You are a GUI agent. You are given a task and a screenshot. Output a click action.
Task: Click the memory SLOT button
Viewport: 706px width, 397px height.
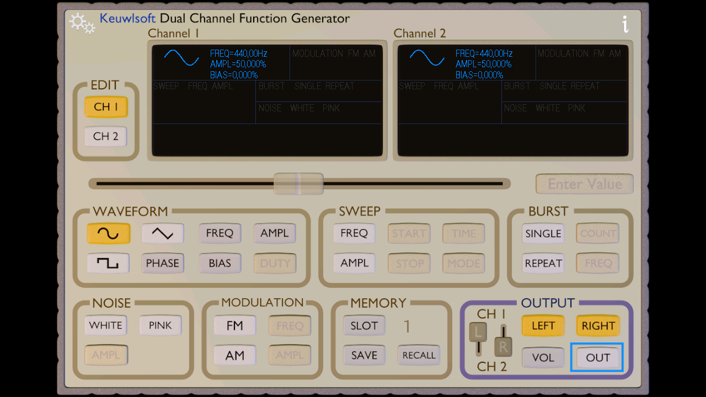click(x=364, y=325)
